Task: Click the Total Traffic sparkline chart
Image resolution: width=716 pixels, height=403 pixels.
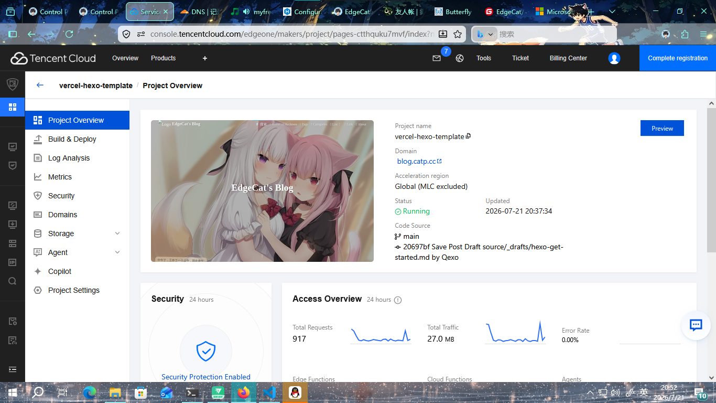Action: pos(515,332)
